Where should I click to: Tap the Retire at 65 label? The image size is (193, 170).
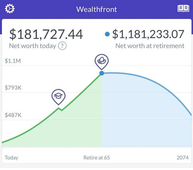(x=96, y=158)
